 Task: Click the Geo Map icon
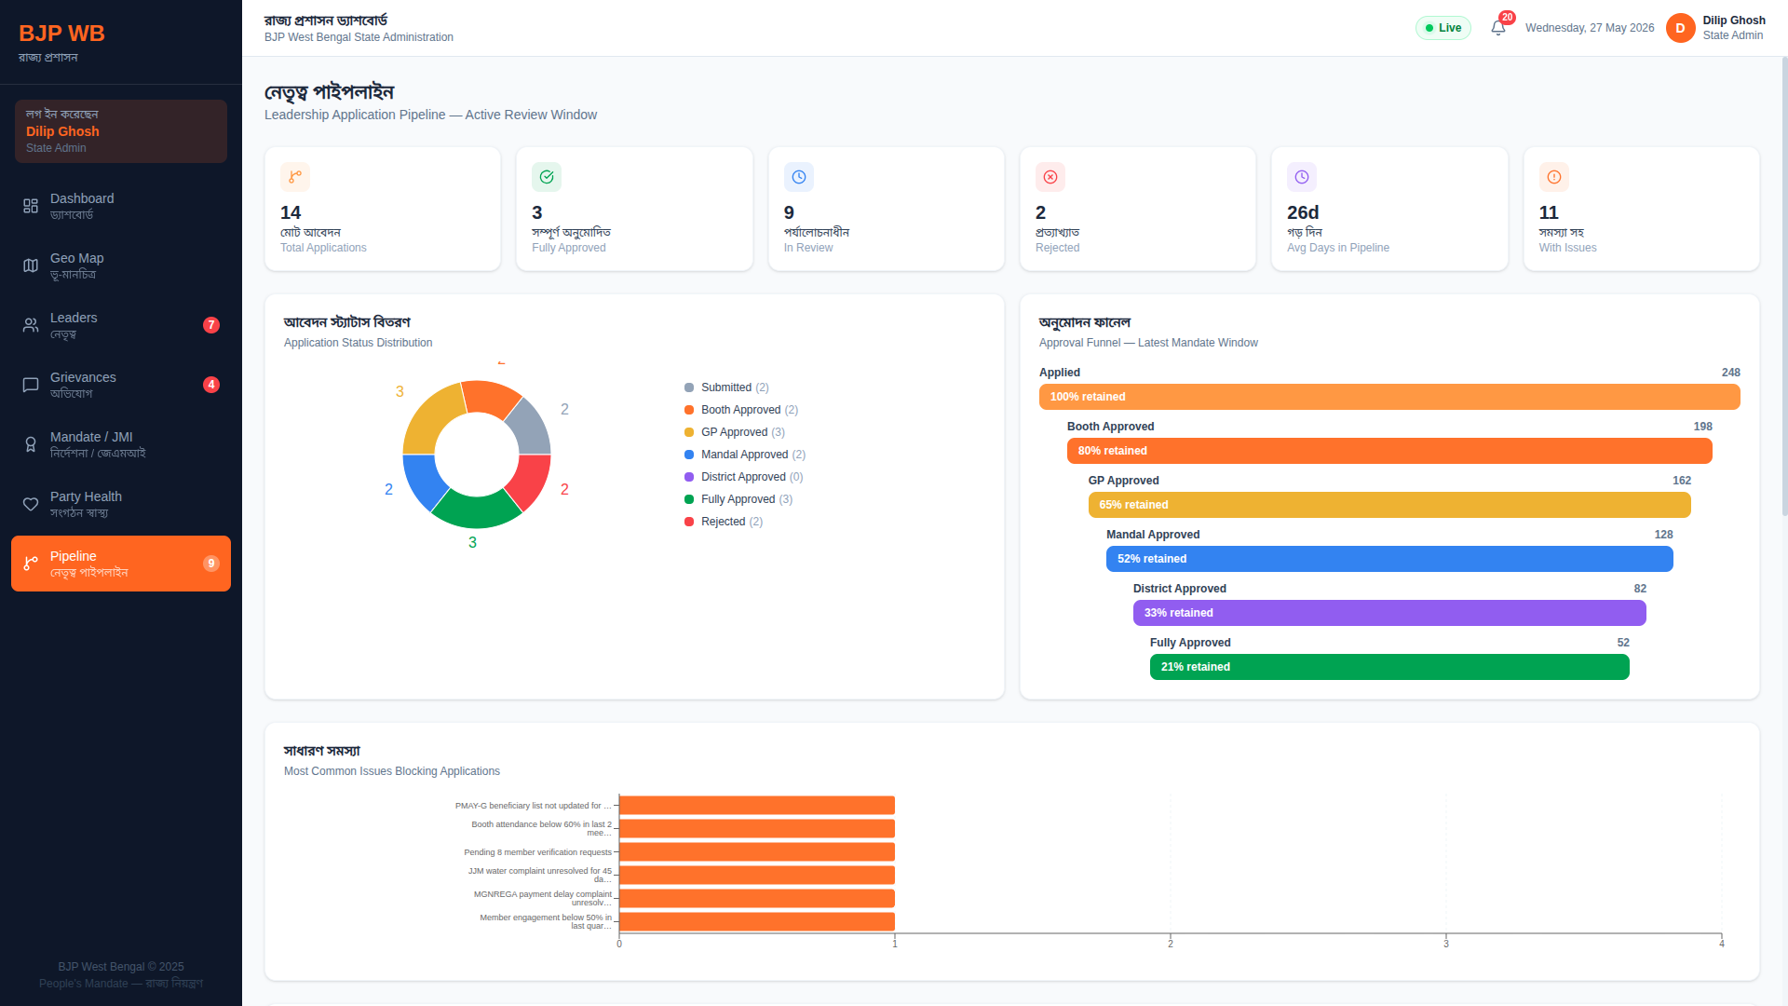pos(31,265)
